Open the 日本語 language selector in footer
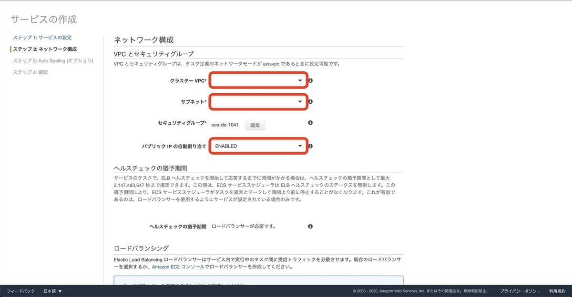 pyautogui.click(x=53, y=291)
